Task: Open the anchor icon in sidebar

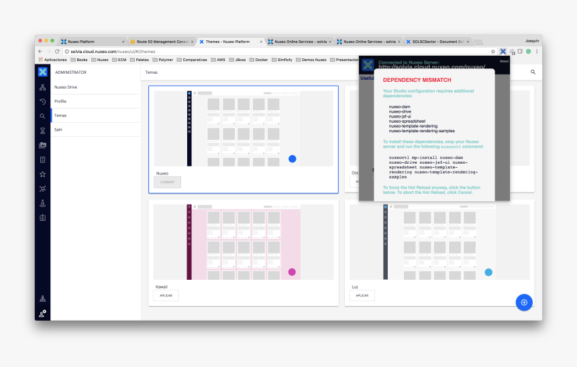Action: click(x=43, y=203)
